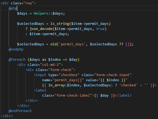Click the json_decode function call
This screenshot has height=119, width=158.
41,29
